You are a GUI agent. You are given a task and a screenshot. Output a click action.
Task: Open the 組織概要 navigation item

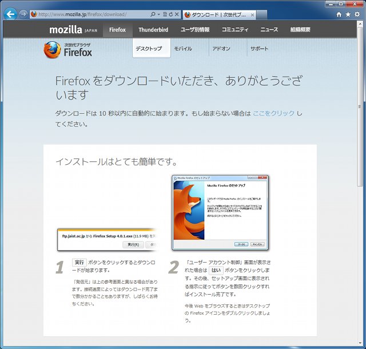coord(300,30)
